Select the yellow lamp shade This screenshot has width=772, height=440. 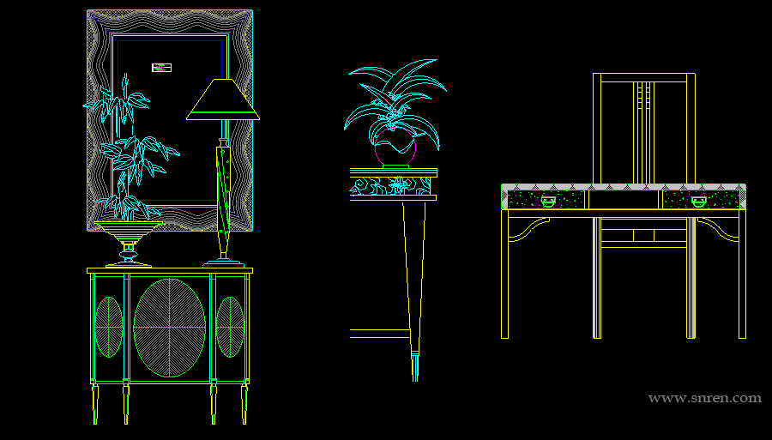pos(223,99)
